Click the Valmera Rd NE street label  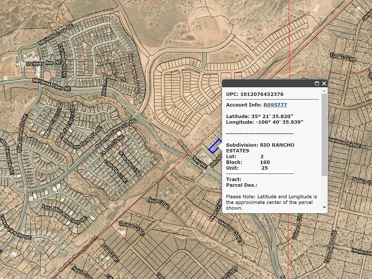pyautogui.click(x=344, y=143)
